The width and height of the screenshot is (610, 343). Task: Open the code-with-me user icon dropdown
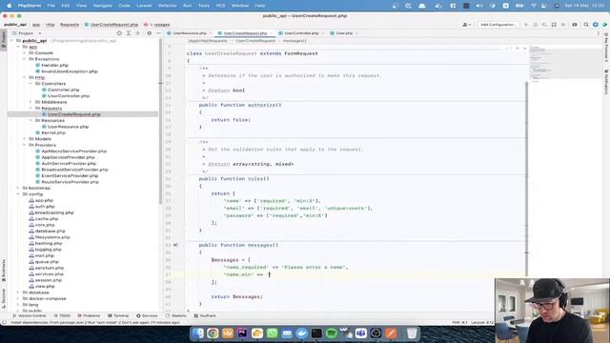tap(466, 25)
